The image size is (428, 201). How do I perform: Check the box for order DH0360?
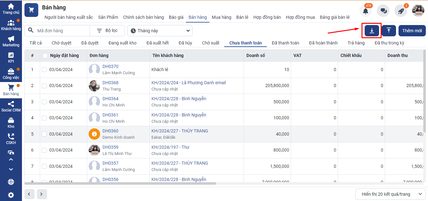[44, 134]
